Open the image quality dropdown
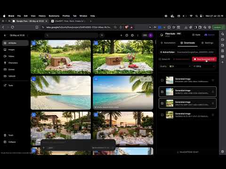Screen dimensions: 226x169 (180, 66)
